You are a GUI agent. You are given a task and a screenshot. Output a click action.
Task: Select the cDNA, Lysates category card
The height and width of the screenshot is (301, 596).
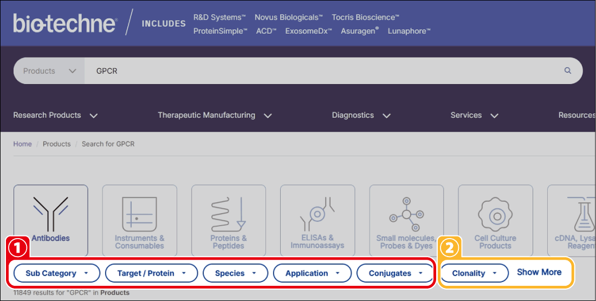point(572,220)
